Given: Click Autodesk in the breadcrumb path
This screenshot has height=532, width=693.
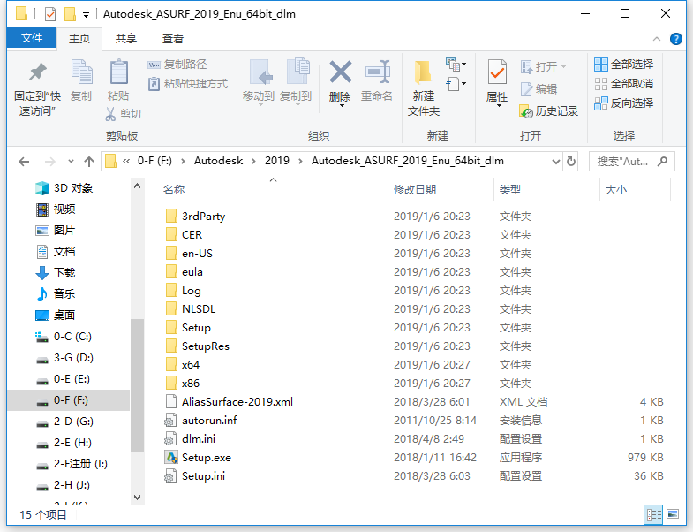Looking at the screenshot, I should click(218, 161).
